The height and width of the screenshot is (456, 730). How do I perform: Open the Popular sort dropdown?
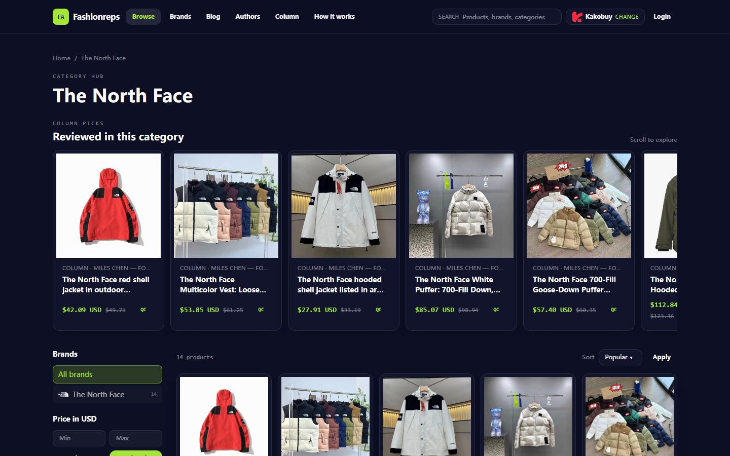[x=620, y=357]
